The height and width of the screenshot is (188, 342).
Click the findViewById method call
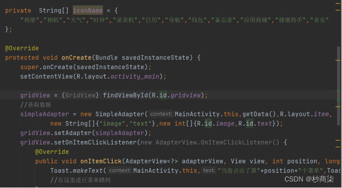pos(125,95)
